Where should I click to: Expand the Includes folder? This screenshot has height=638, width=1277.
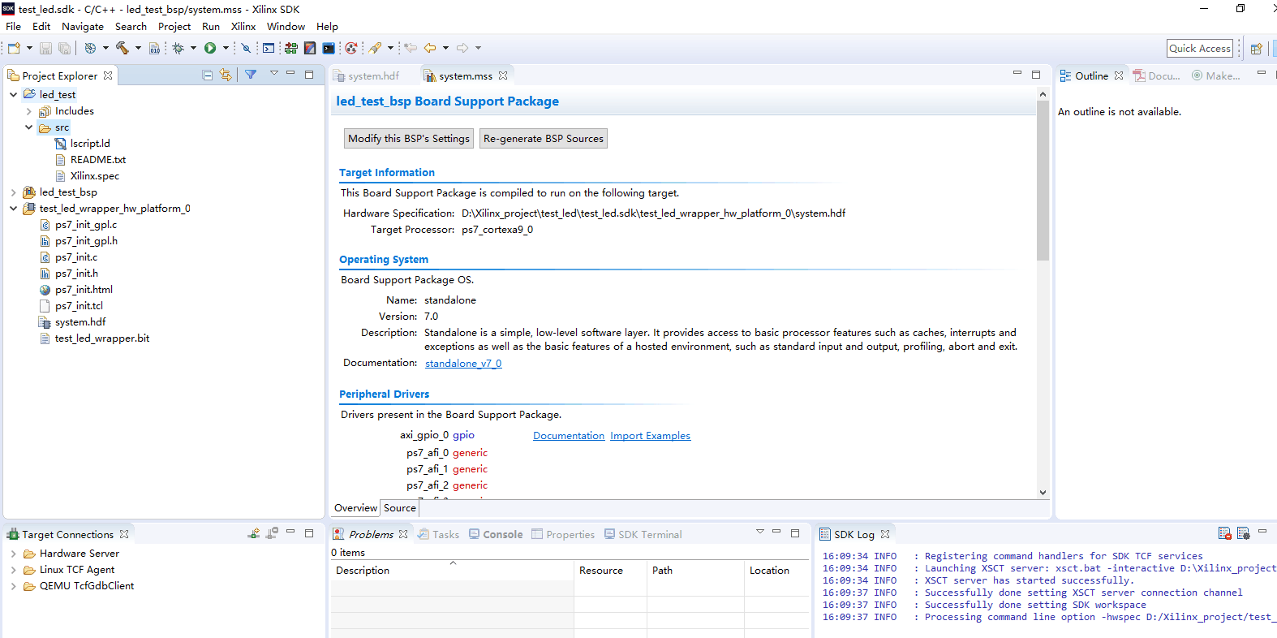[29, 111]
